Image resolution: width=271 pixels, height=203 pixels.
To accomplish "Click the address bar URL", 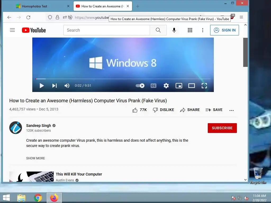I will [x=92, y=17].
